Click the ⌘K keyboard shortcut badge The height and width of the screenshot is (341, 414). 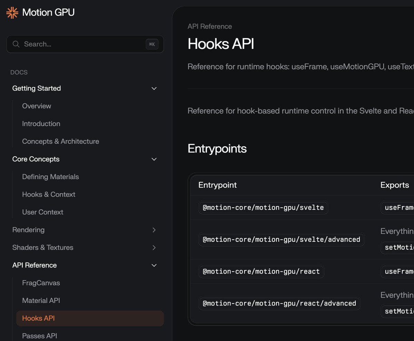click(152, 44)
